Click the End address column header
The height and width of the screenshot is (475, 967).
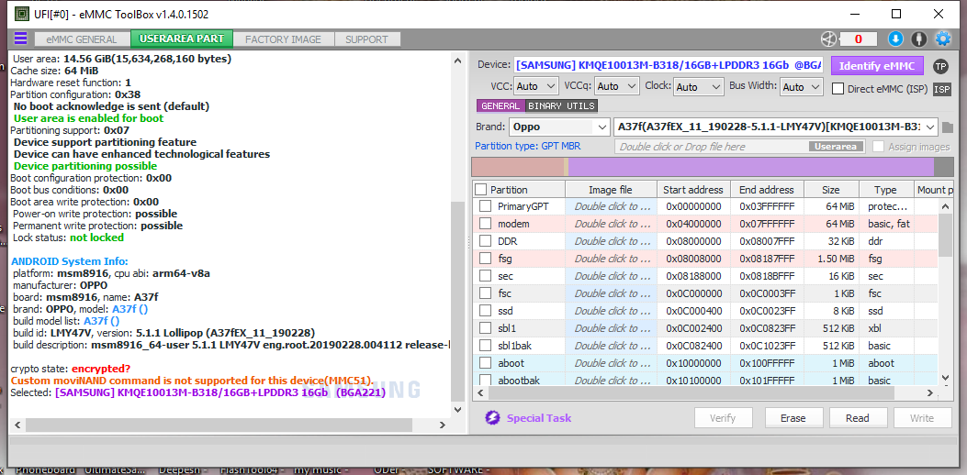tap(767, 190)
